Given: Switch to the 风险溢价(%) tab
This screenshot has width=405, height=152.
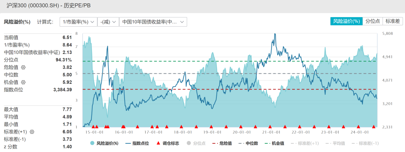Looking at the screenshot, I should 346,21.
